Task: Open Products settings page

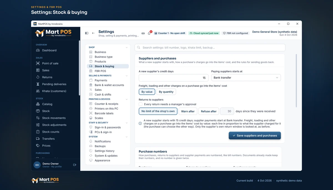Action: point(108,61)
